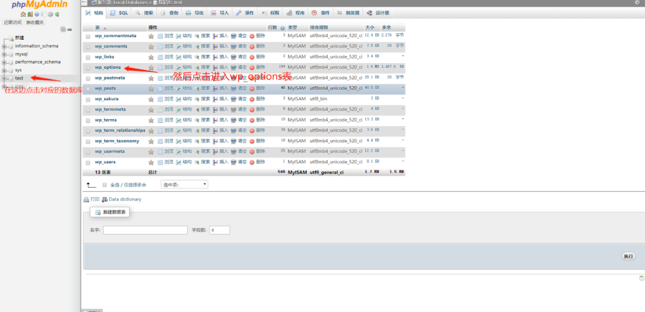Expand the performance_schema database node
645x312 pixels.
click(4, 62)
